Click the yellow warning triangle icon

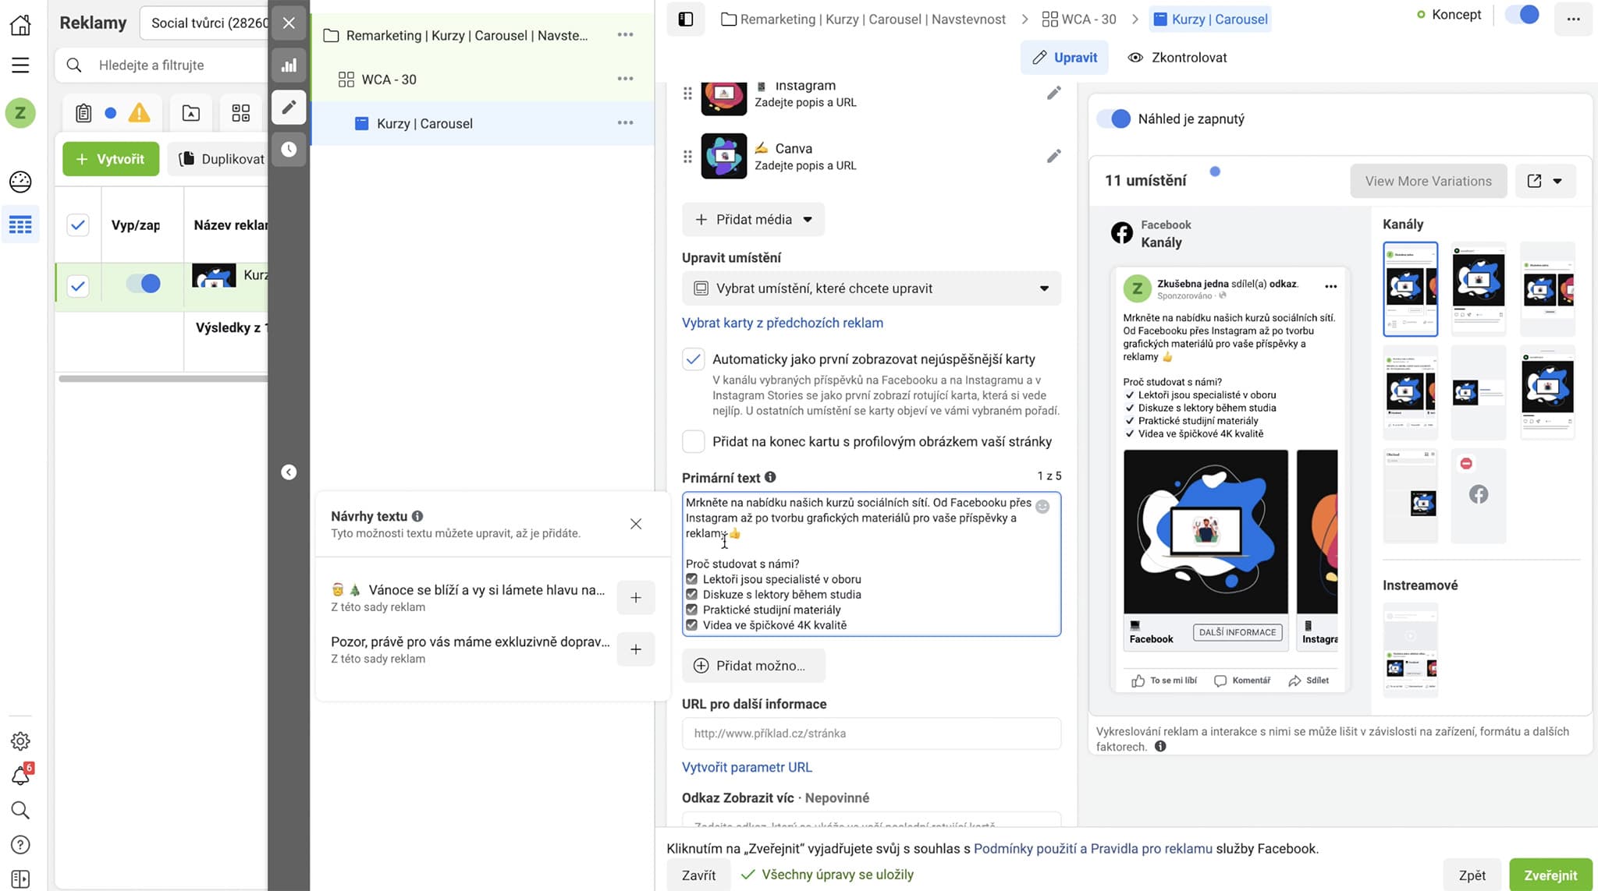pyautogui.click(x=140, y=114)
